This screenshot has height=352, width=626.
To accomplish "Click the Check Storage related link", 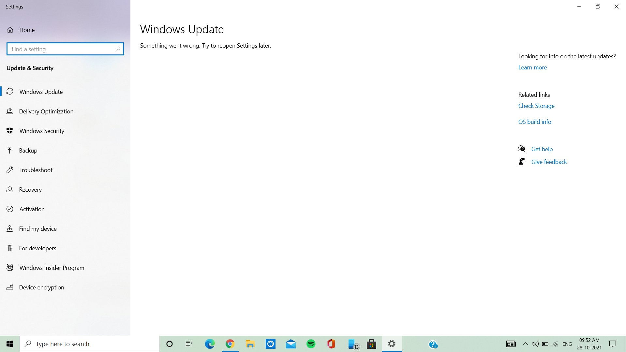I will click(536, 105).
